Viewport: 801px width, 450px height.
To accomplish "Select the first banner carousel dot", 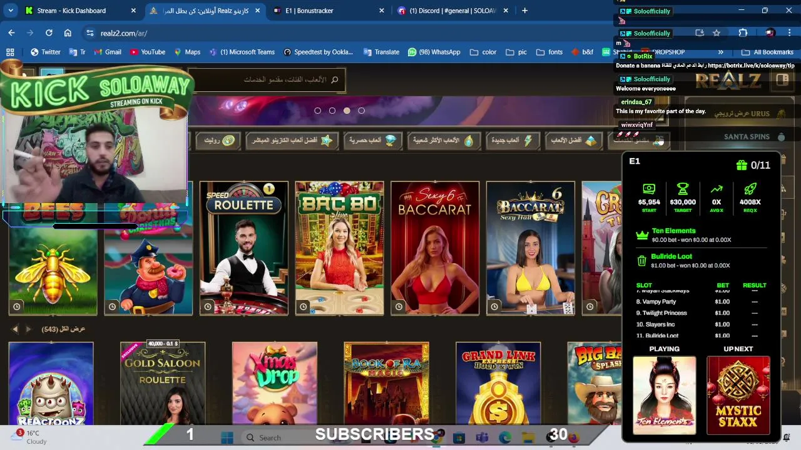I will coord(317,111).
